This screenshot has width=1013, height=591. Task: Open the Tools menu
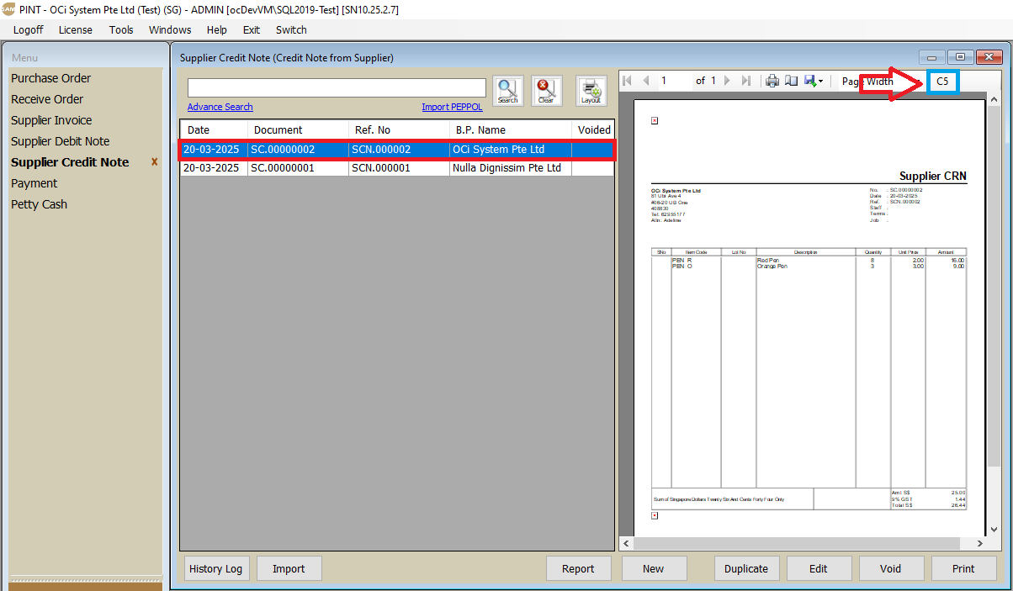[121, 29]
